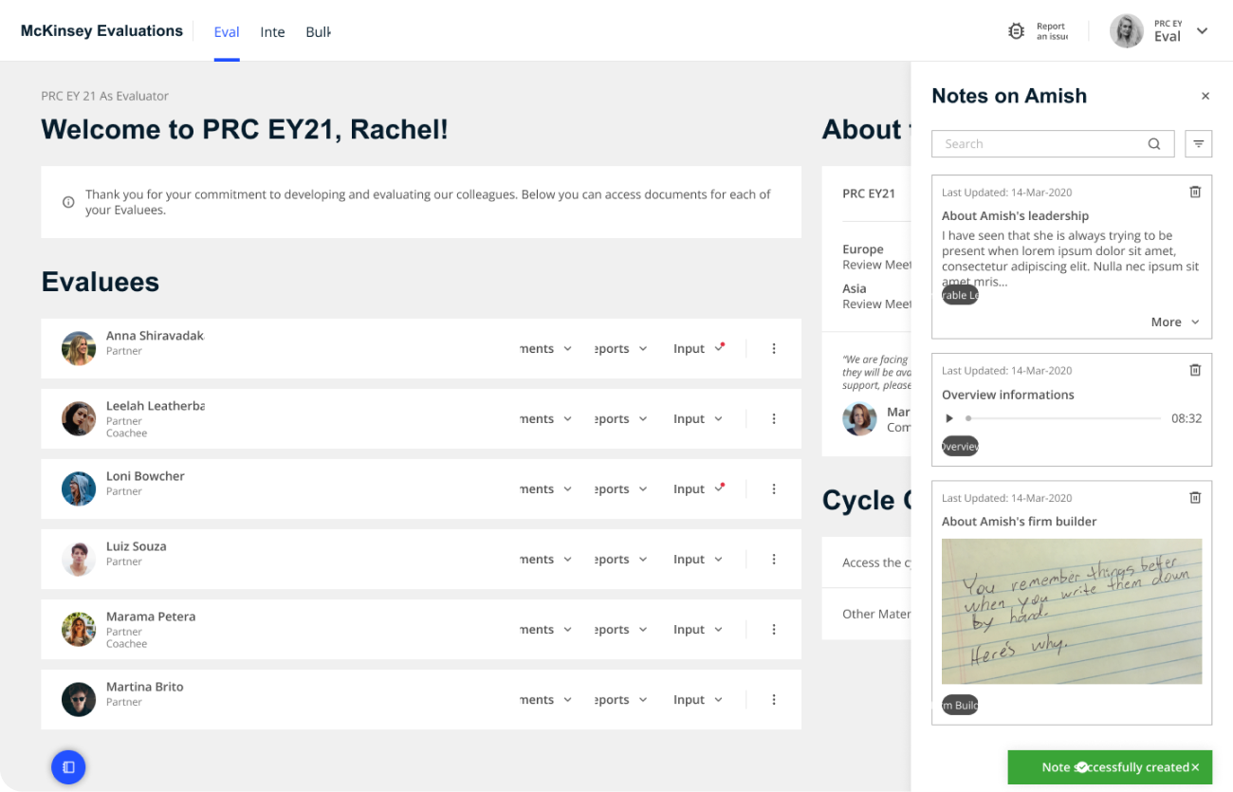Focus the notes Search input field
This screenshot has height=792, width=1233.
click(x=1053, y=144)
